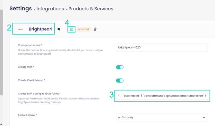Click the unsaved status badge
This screenshot has width=215, height=126.
click(83, 29)
